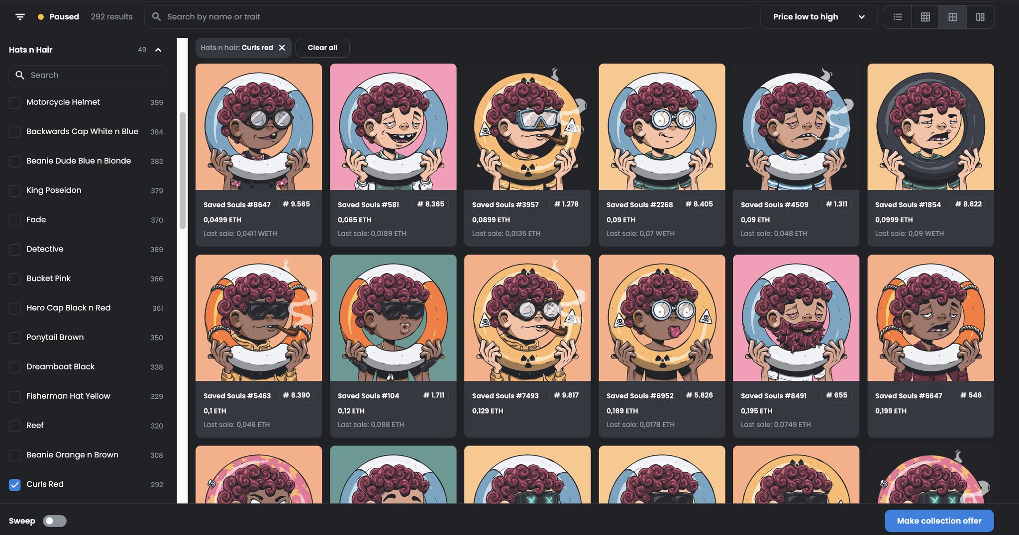Click Last sale: 0,0189 ETH text
Viewport: 1019px width, 535px height.
pos(372,234)
